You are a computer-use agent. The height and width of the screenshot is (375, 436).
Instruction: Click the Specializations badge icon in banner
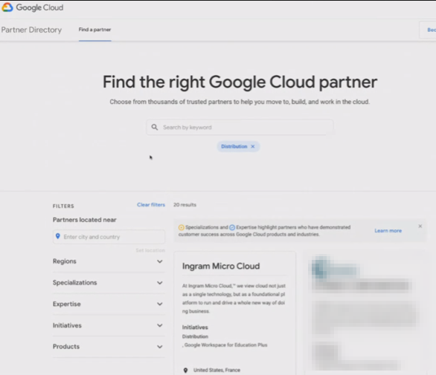182,228
